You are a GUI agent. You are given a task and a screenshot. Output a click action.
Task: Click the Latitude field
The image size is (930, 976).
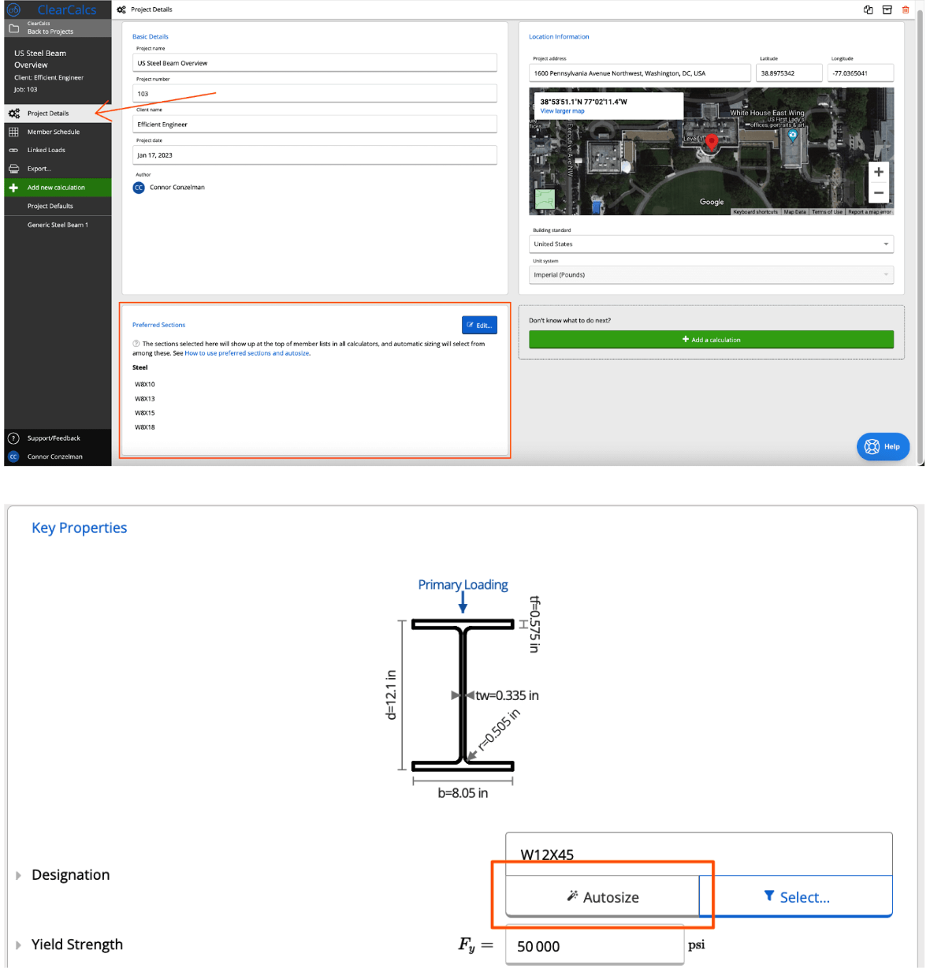coord(789,73)
